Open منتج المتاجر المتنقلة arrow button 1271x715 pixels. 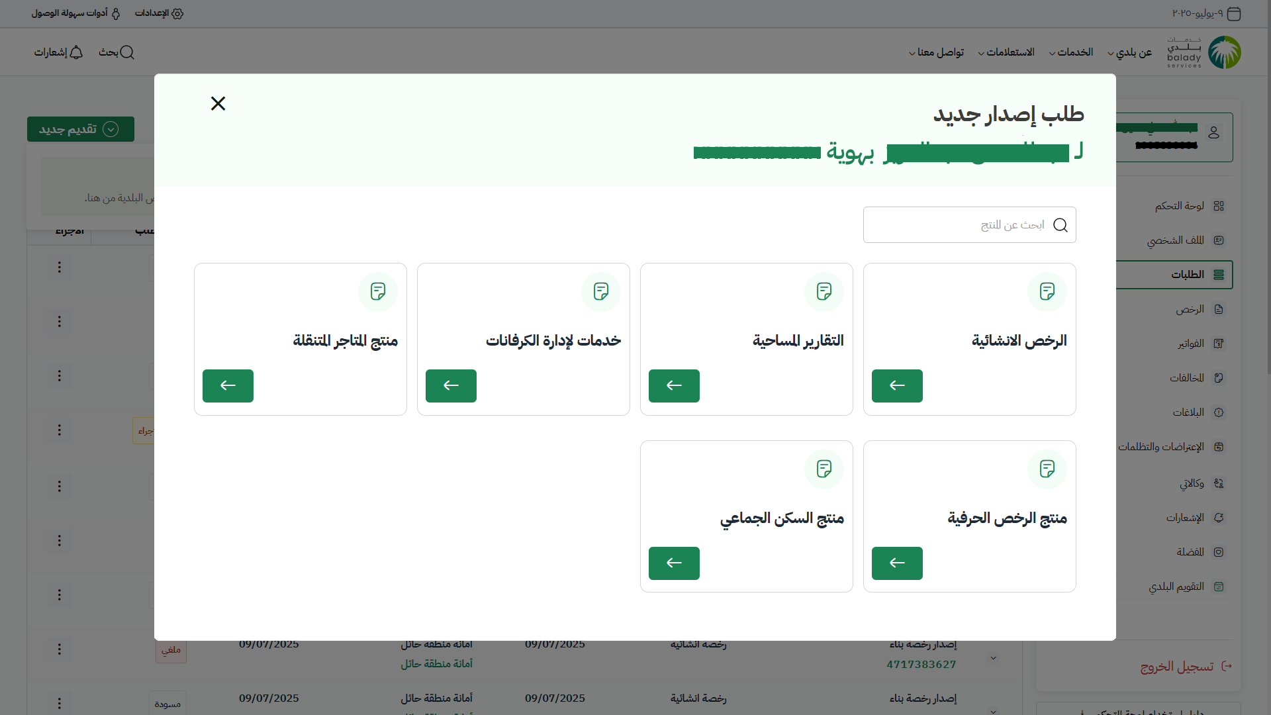(228, 386)
